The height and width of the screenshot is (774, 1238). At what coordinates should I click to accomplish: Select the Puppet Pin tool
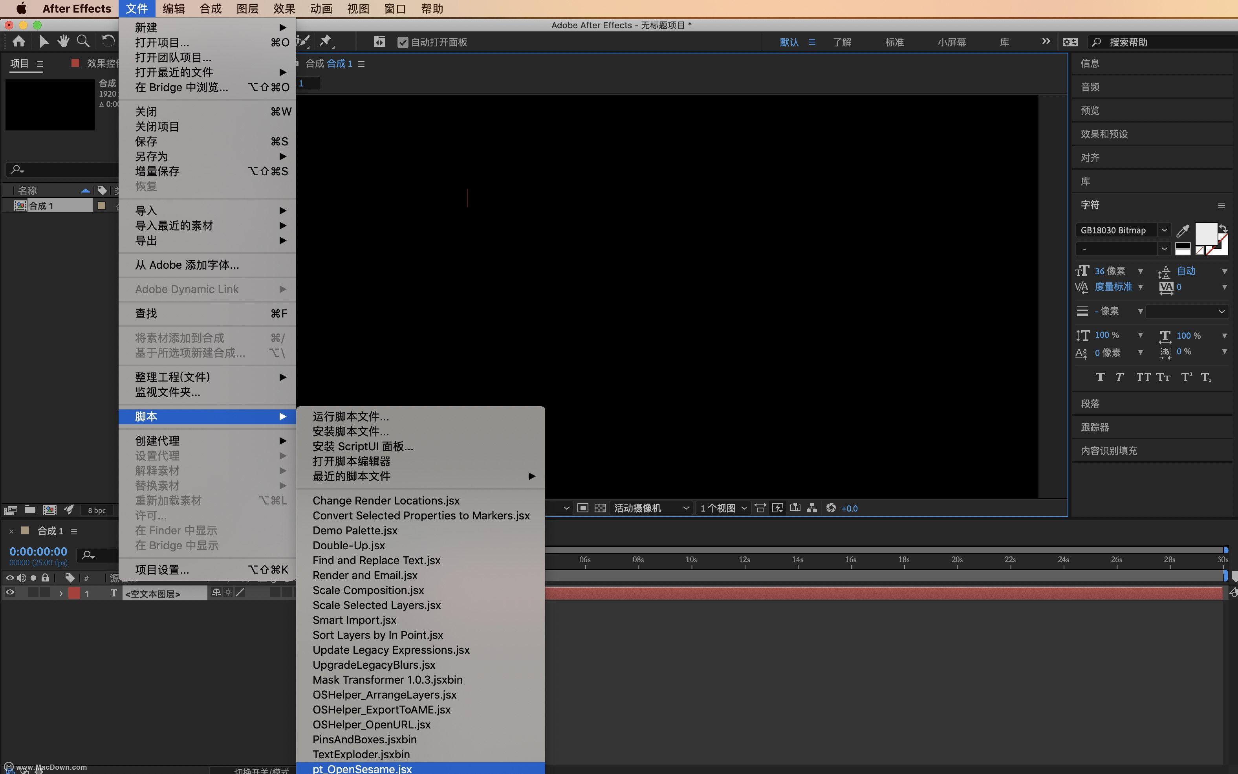pyautogui.click(x=326, y=42)
